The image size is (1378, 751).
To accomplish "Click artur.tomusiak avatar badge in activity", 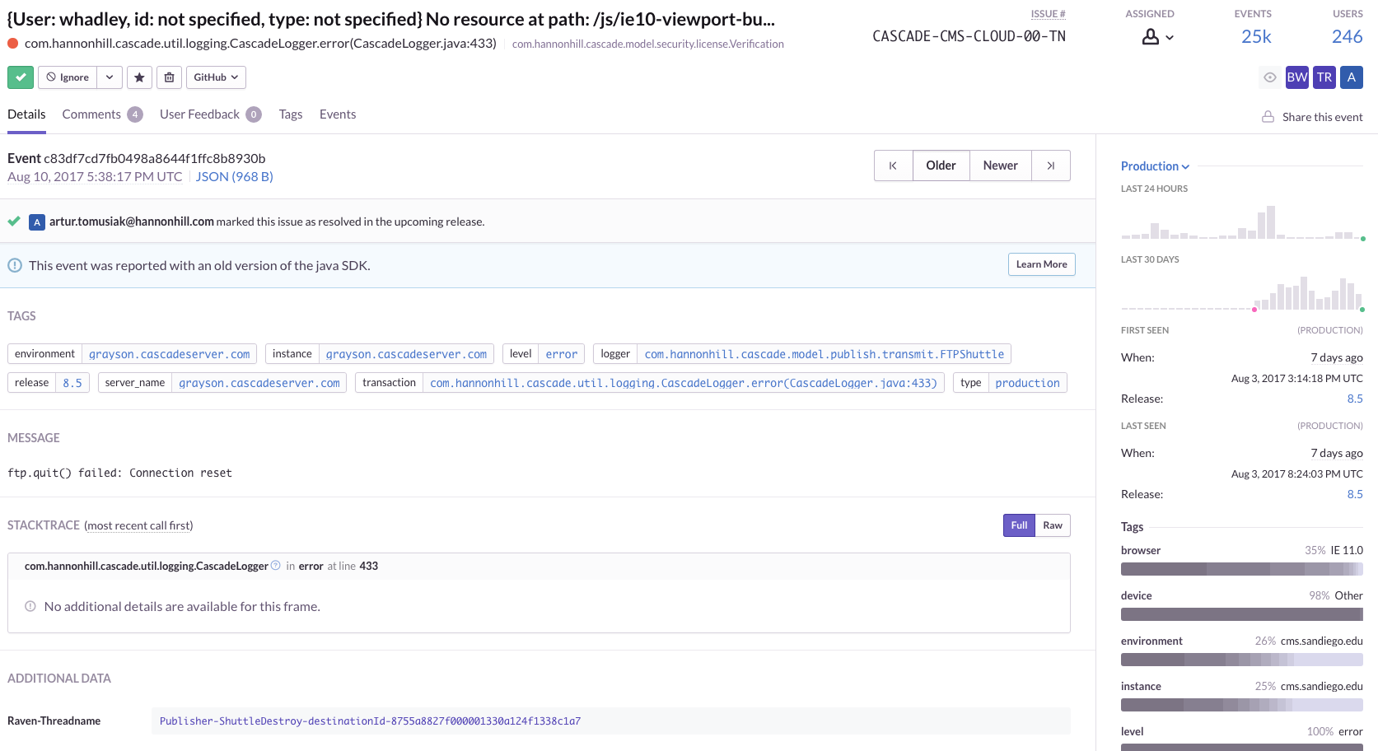I will pos(37,222).
